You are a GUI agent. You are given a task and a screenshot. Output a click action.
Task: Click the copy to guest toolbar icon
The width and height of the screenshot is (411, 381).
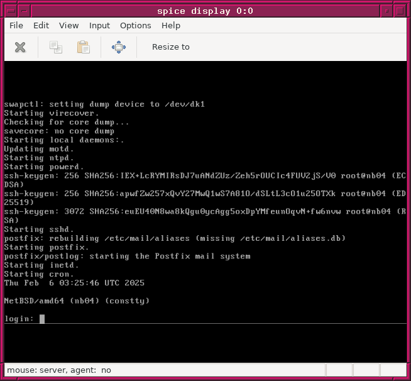point(56,47)
